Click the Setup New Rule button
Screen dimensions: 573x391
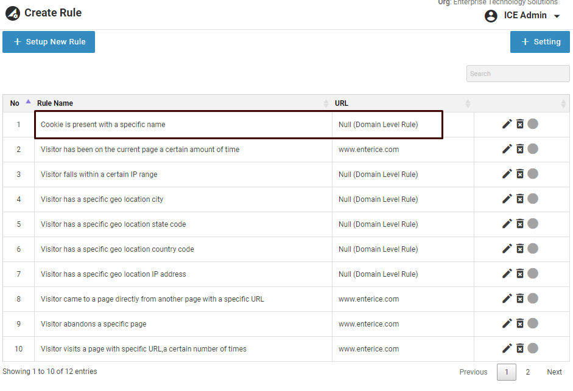[x=49, y=42]
